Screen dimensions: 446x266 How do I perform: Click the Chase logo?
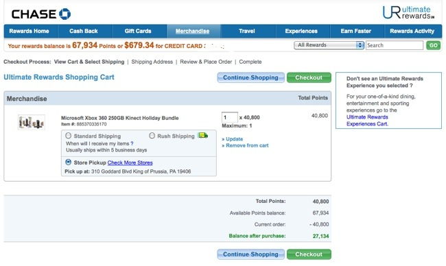[x=41, y=14]
